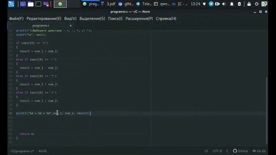Open the file manager panel icon
This screenshot has width=276, height=155.
click(x=31, y=4)
